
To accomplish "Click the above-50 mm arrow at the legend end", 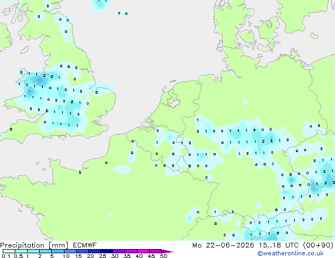I will coord(168,251).
